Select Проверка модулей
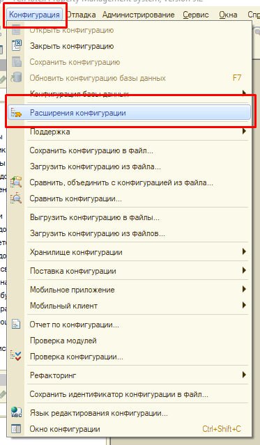The width and height of the screenshot is (260, 445). [63, 341]
